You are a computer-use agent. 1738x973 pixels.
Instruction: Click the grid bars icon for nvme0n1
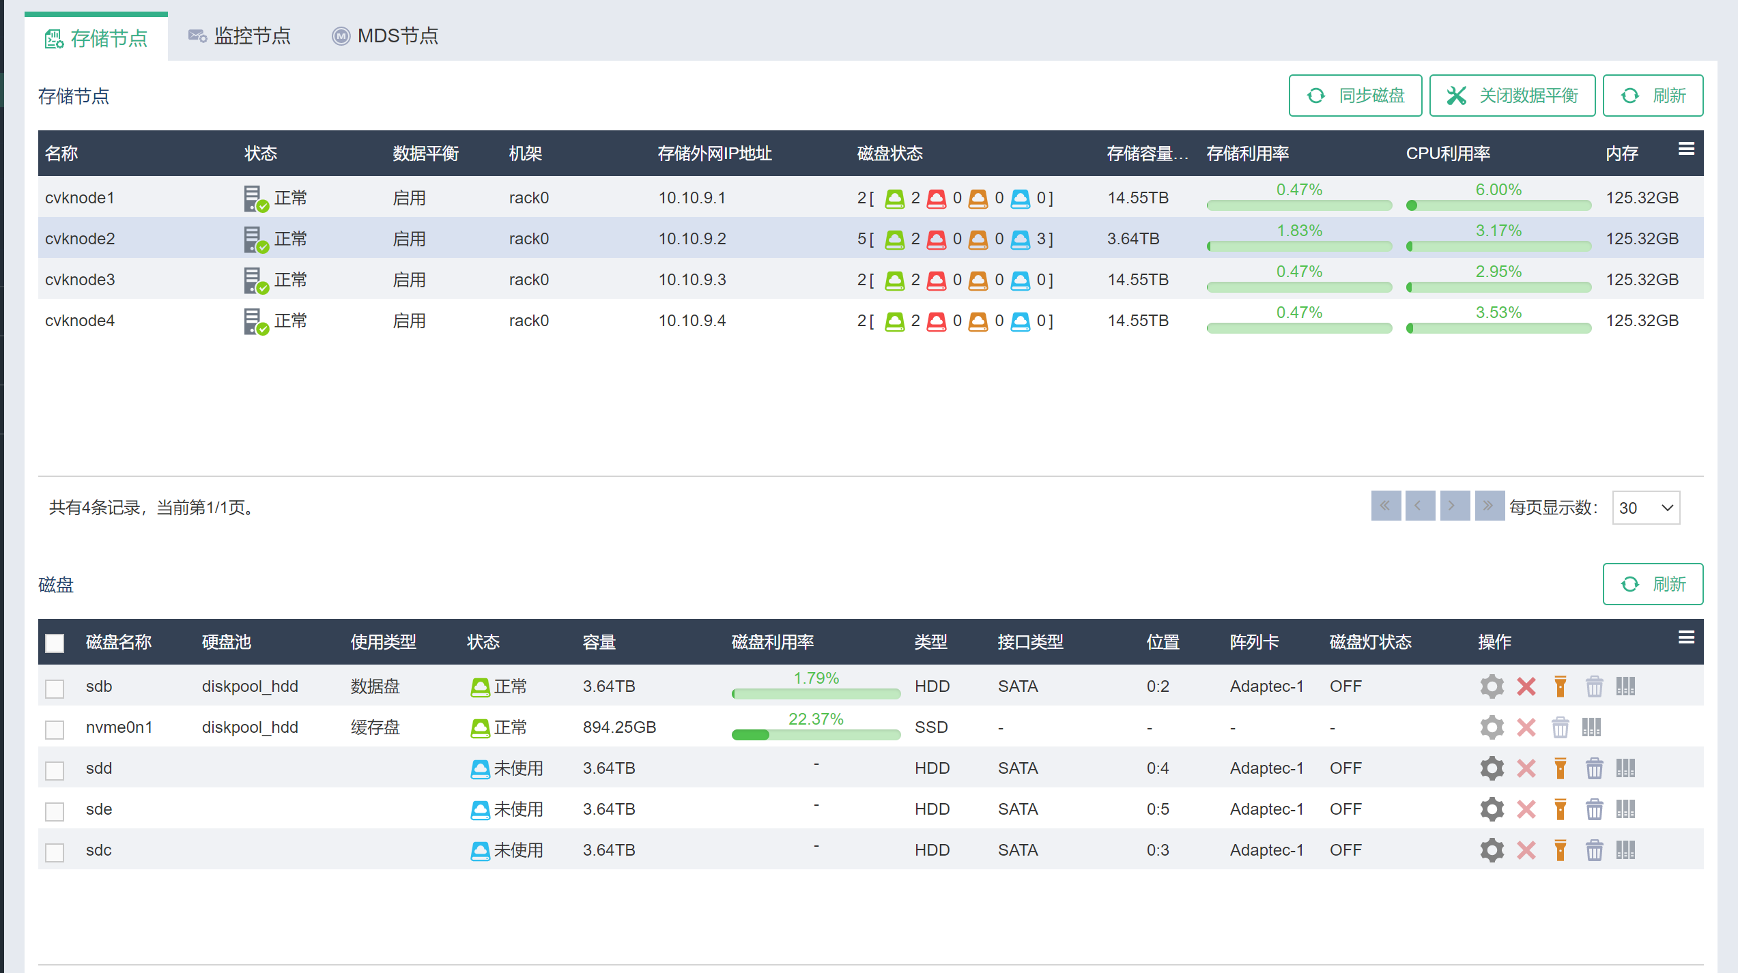tap(1591, 727)
